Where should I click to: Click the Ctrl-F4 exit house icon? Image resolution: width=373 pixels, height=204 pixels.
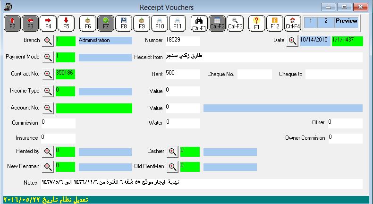click(293, 23)
